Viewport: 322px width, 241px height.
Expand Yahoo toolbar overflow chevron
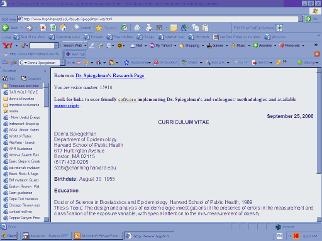pos(316,45)
